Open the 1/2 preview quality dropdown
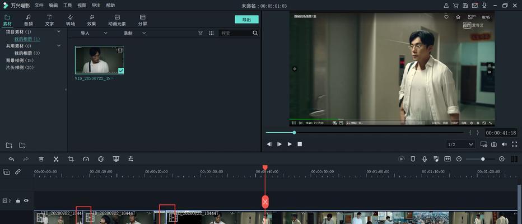The image size is (522, 224). coord(461,144)
